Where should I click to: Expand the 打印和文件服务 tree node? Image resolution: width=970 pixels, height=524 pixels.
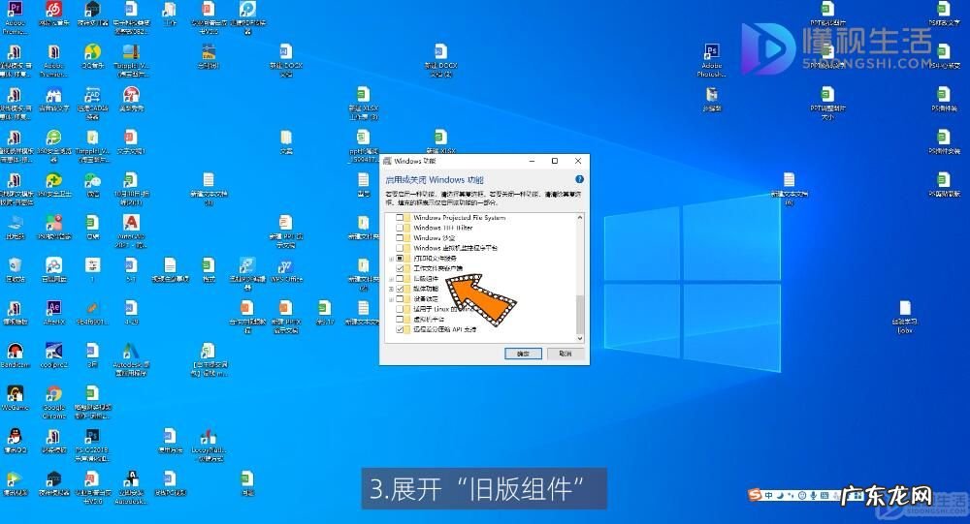[x=391, y=259]
